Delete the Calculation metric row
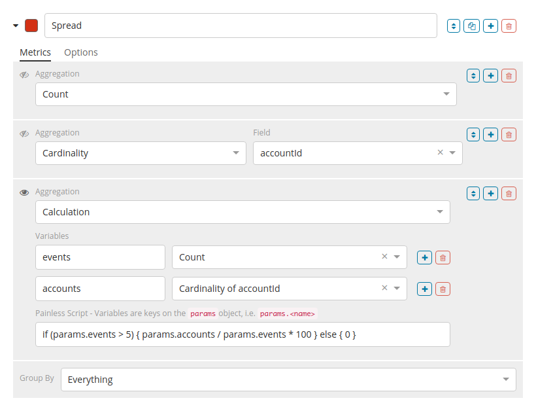The height and width of the screenshot is (411, 536). pos(509,194)
